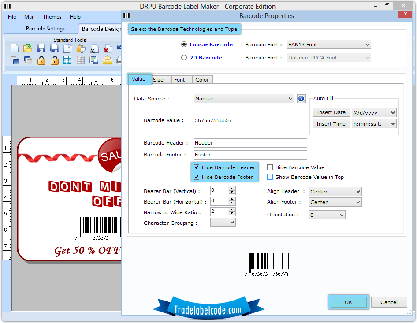Open the h:mm:ss tt time format dropdown

click(x=374, y=124)
